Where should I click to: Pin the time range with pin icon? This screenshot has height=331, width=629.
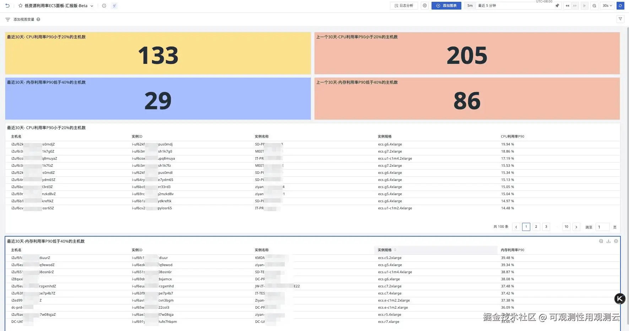point(557,6)
